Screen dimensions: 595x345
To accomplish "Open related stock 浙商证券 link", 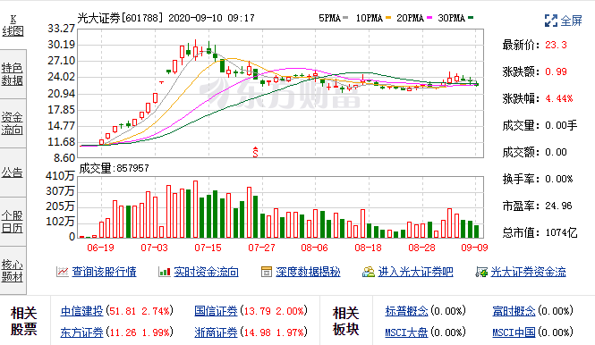I will [x=216, y=332].
